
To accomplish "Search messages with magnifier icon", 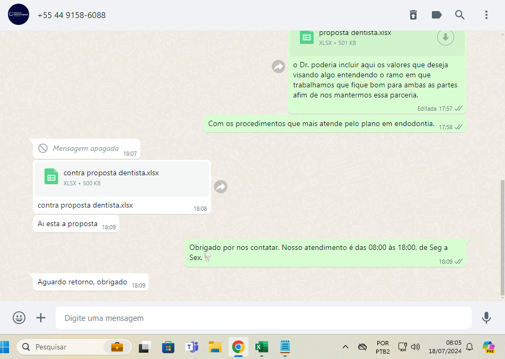I will tap(459, 15).
